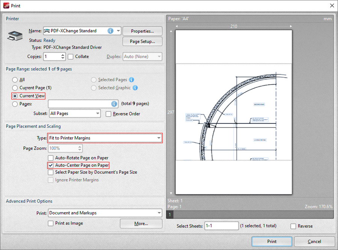338x250 pixels.
Task: Decrease copies with the down arrow
Action: pyautogui.click(x=63, y=58)
